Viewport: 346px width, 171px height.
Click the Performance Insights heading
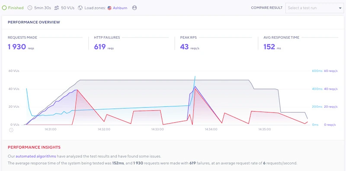click(x=34, y=147)
